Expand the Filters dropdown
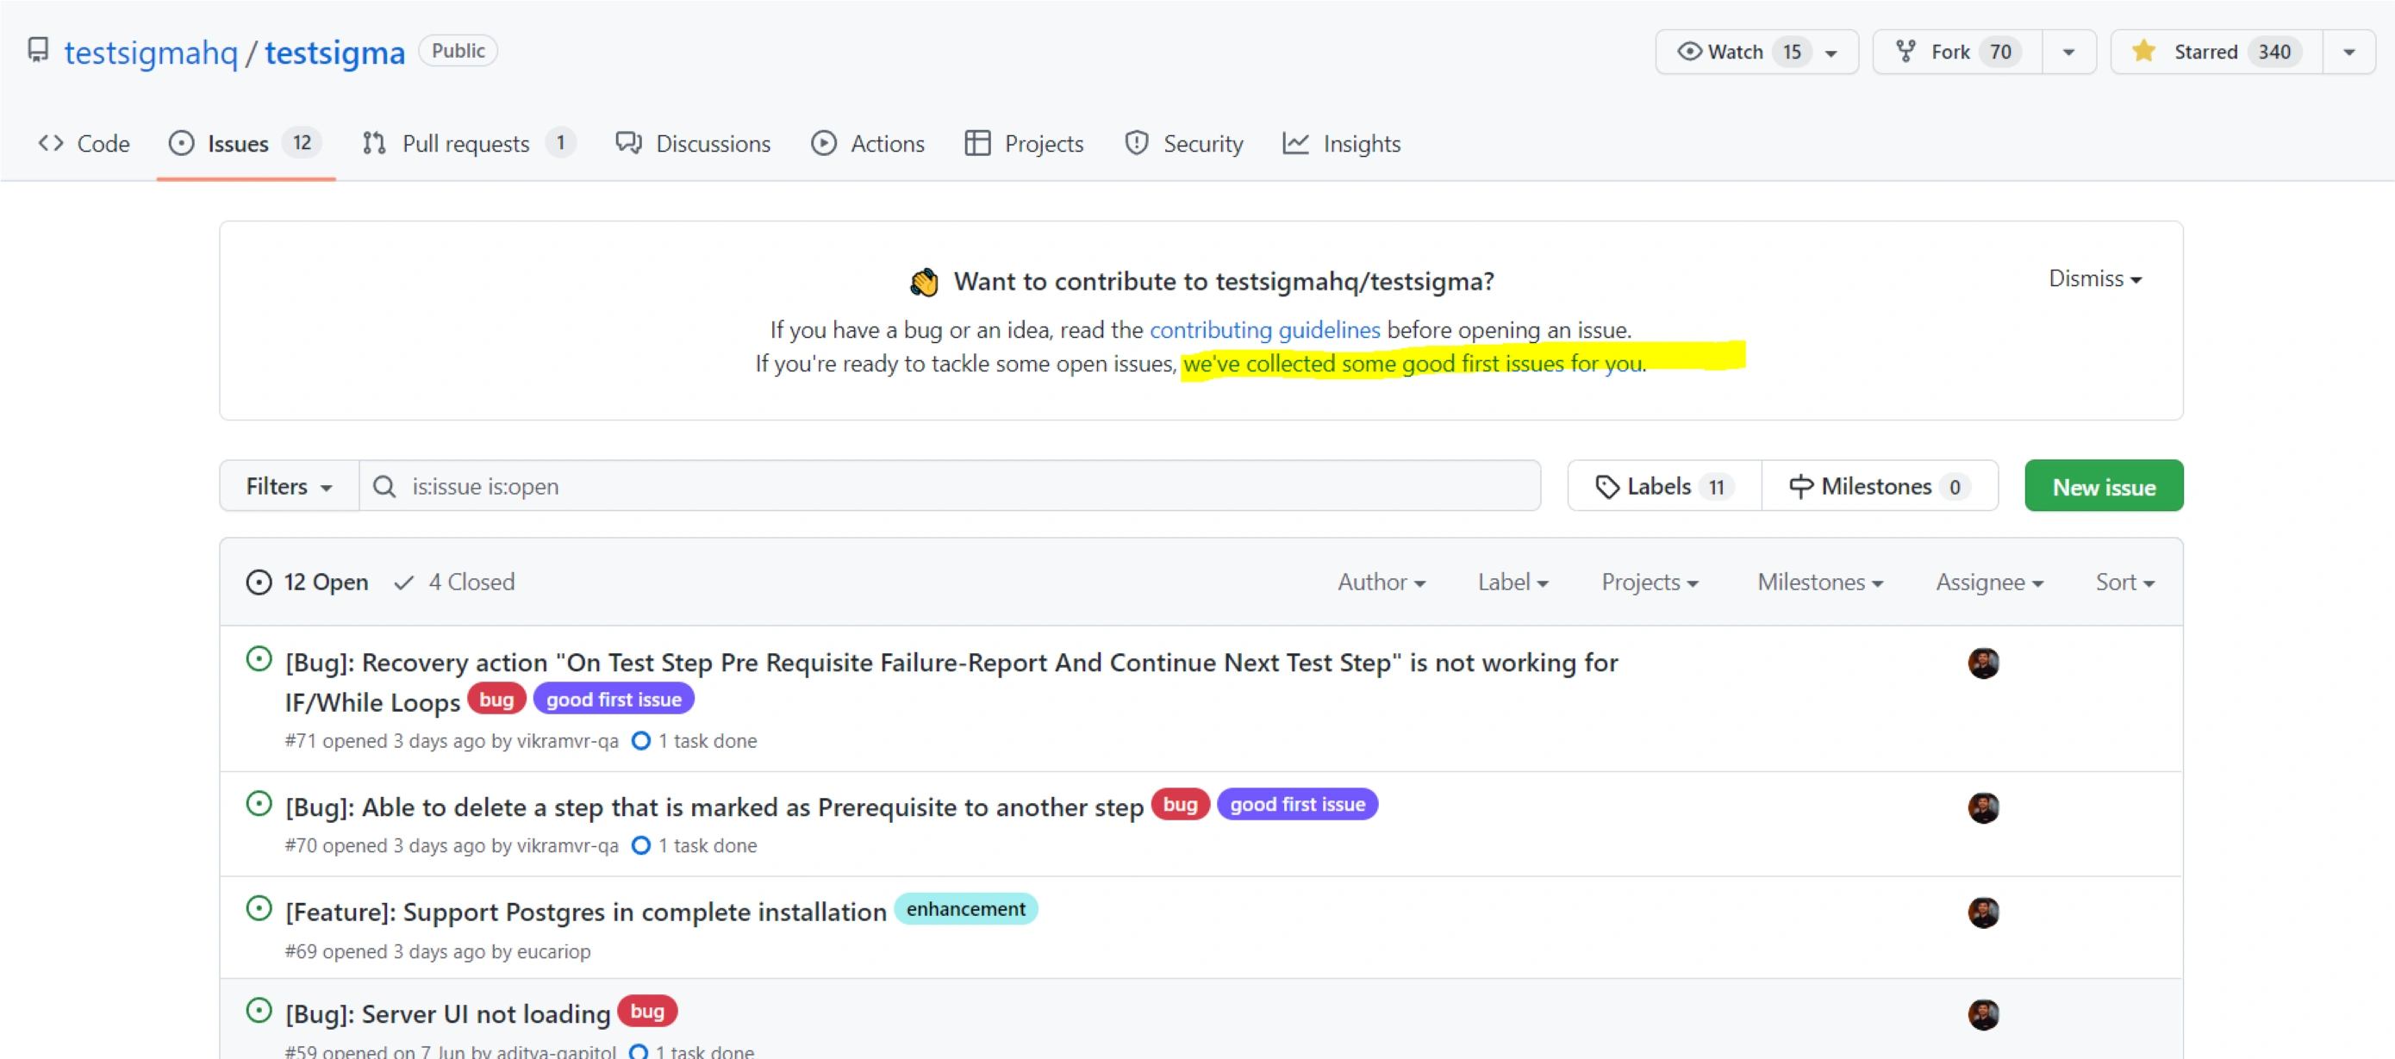The image size is (2395, 1059). (x=288, y=486)
